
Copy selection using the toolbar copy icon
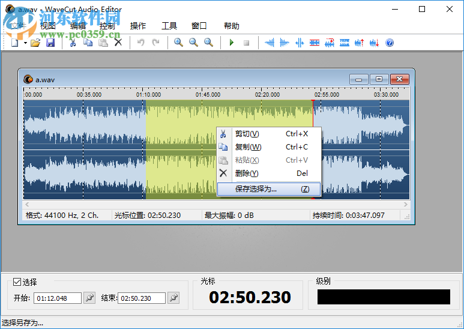tap(88, 43)
